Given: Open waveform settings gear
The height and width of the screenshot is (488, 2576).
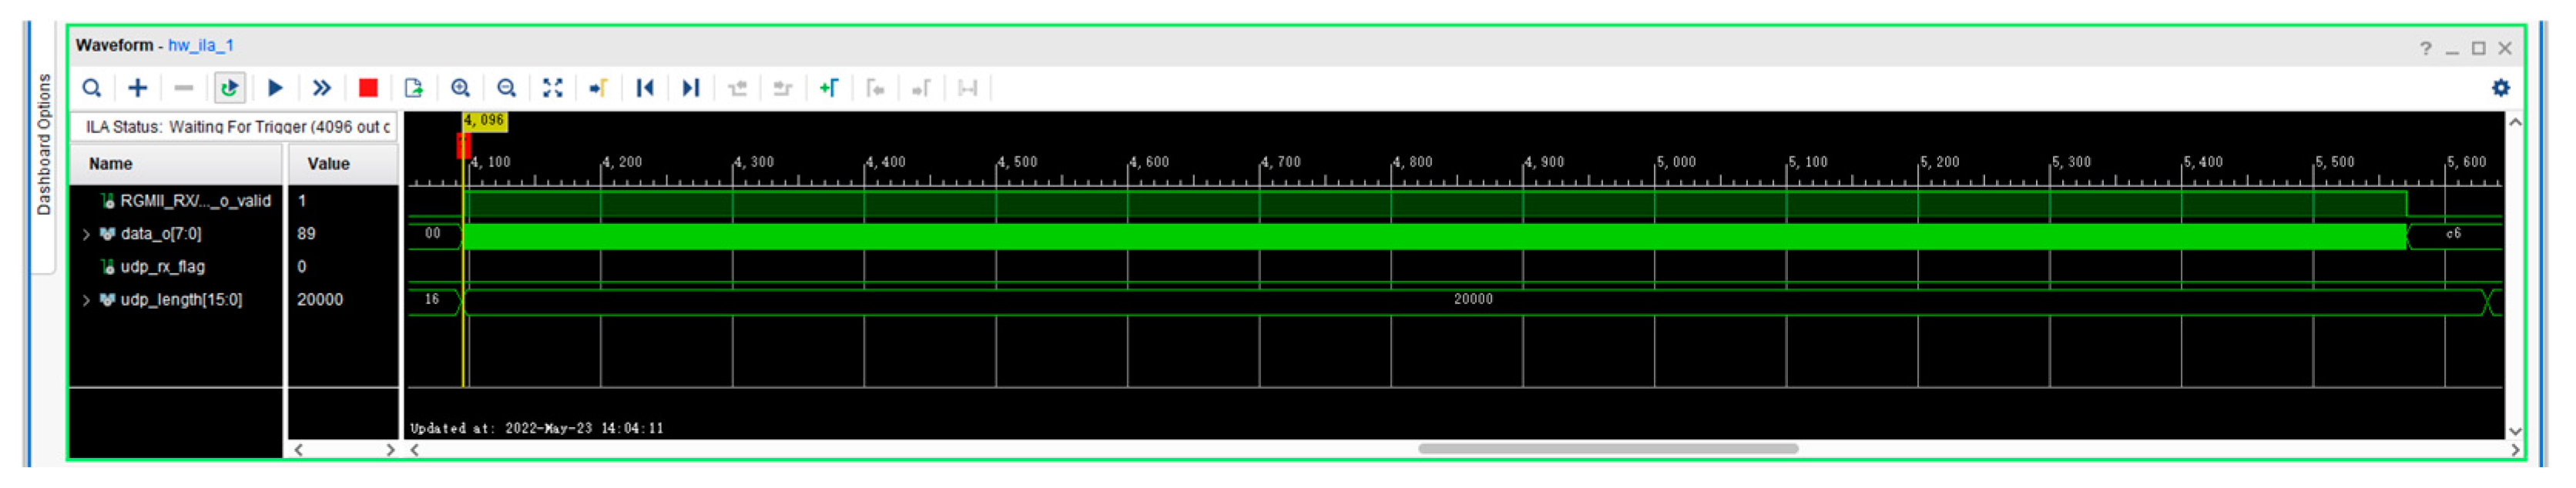Looking at the screenshot, I should tap(2501, 88).
